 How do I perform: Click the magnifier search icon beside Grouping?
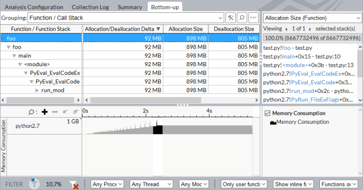[x=242, y=18]
